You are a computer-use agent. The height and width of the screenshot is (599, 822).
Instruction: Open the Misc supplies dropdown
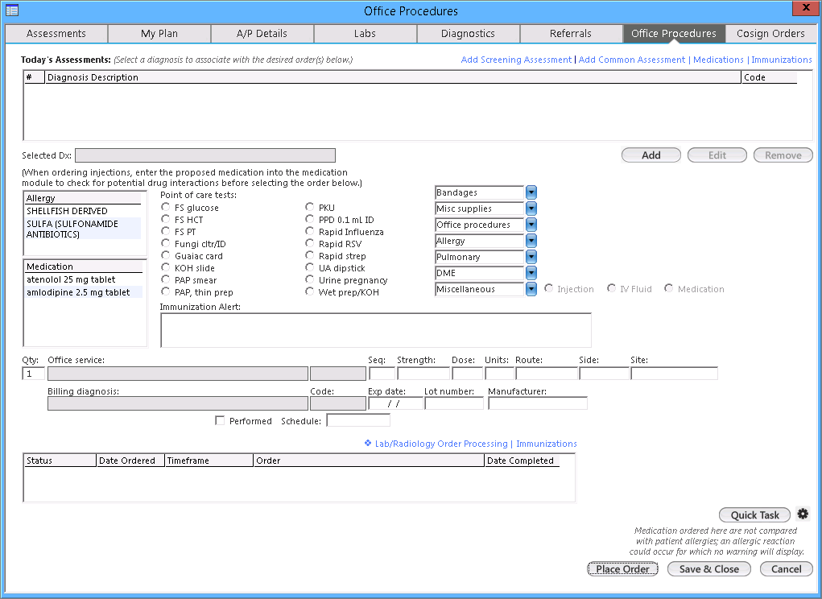(x=531, y=209)
